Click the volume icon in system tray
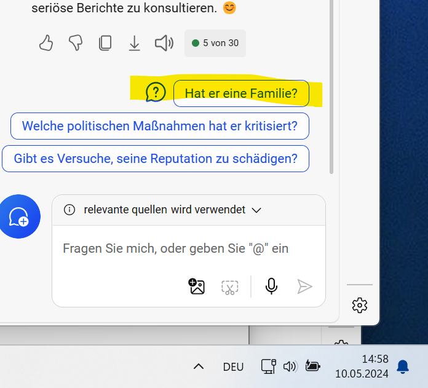428x388 pixels. 290,366
